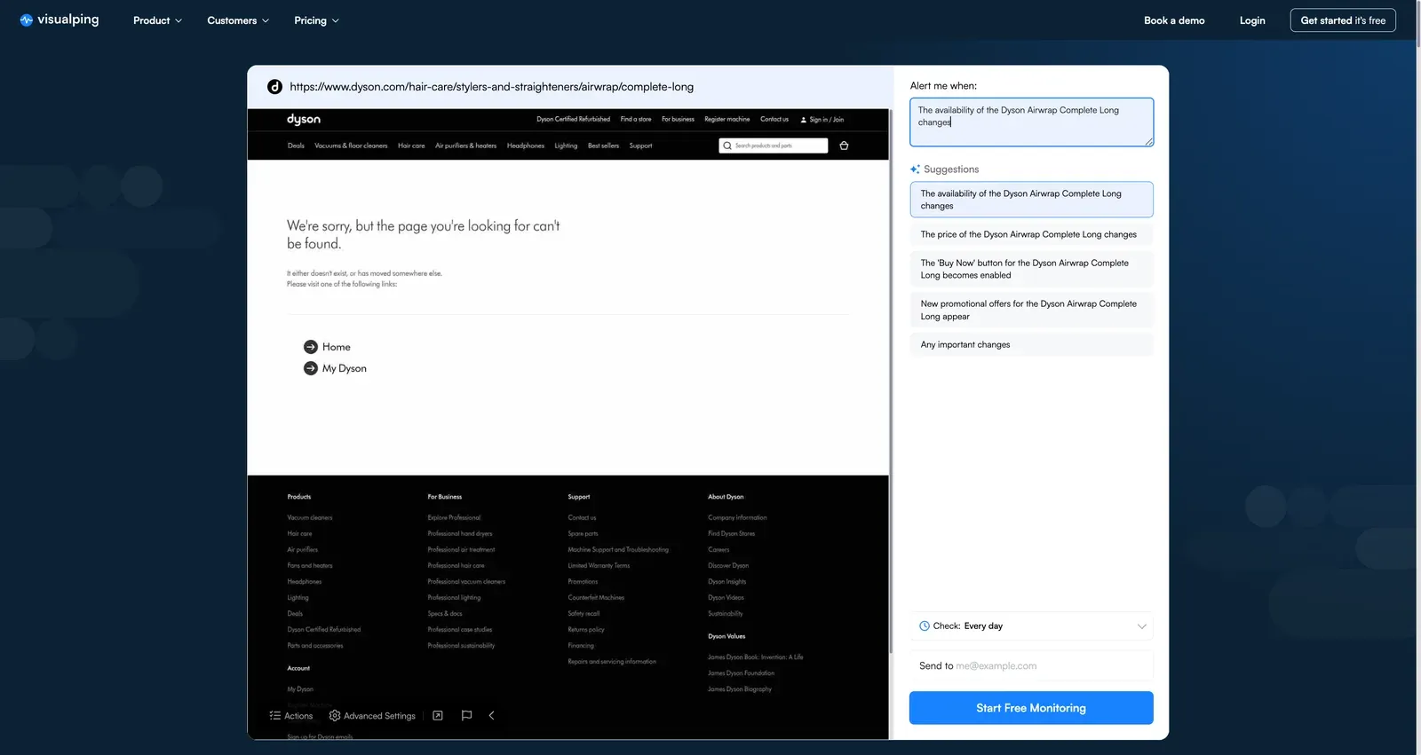The width and height of the screenshot is (1421, 755).
Task: Expand the Customers menu
Action: tap(238, 20)
